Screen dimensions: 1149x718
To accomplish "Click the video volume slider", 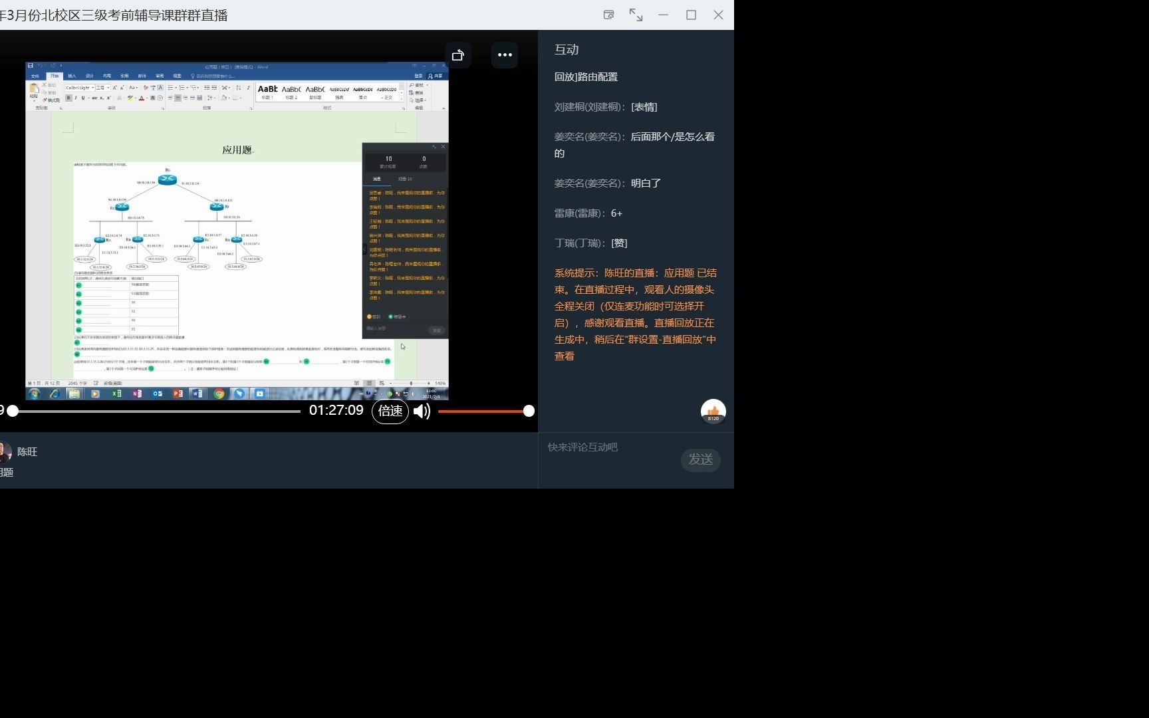I will (485, 411).
